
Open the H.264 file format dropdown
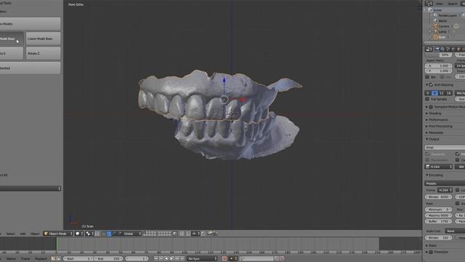tap(438, 167)
